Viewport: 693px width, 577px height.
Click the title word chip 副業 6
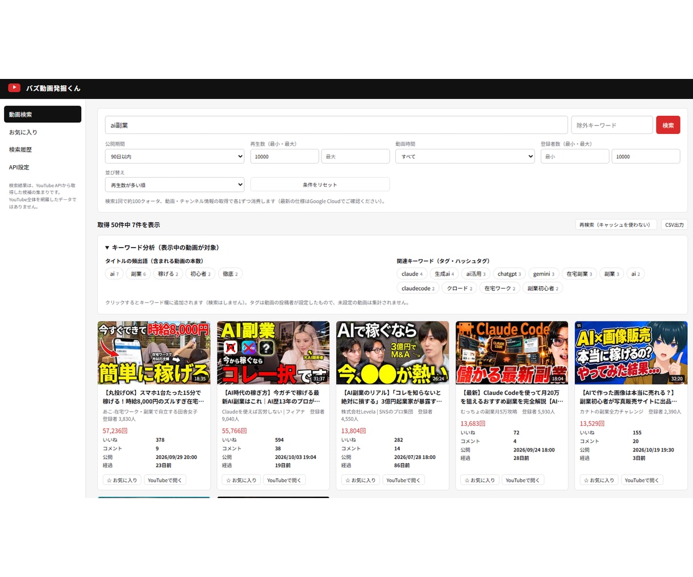pos(138,274)
